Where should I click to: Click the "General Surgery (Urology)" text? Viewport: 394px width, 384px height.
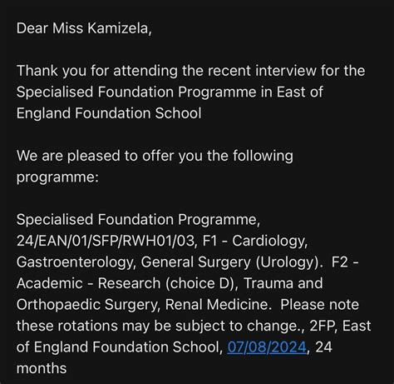click(229, 262)
